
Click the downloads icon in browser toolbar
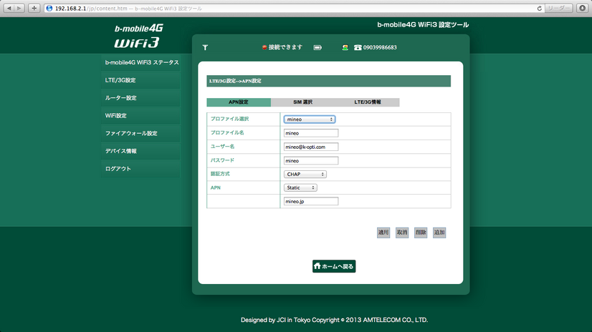coord(583,9)
